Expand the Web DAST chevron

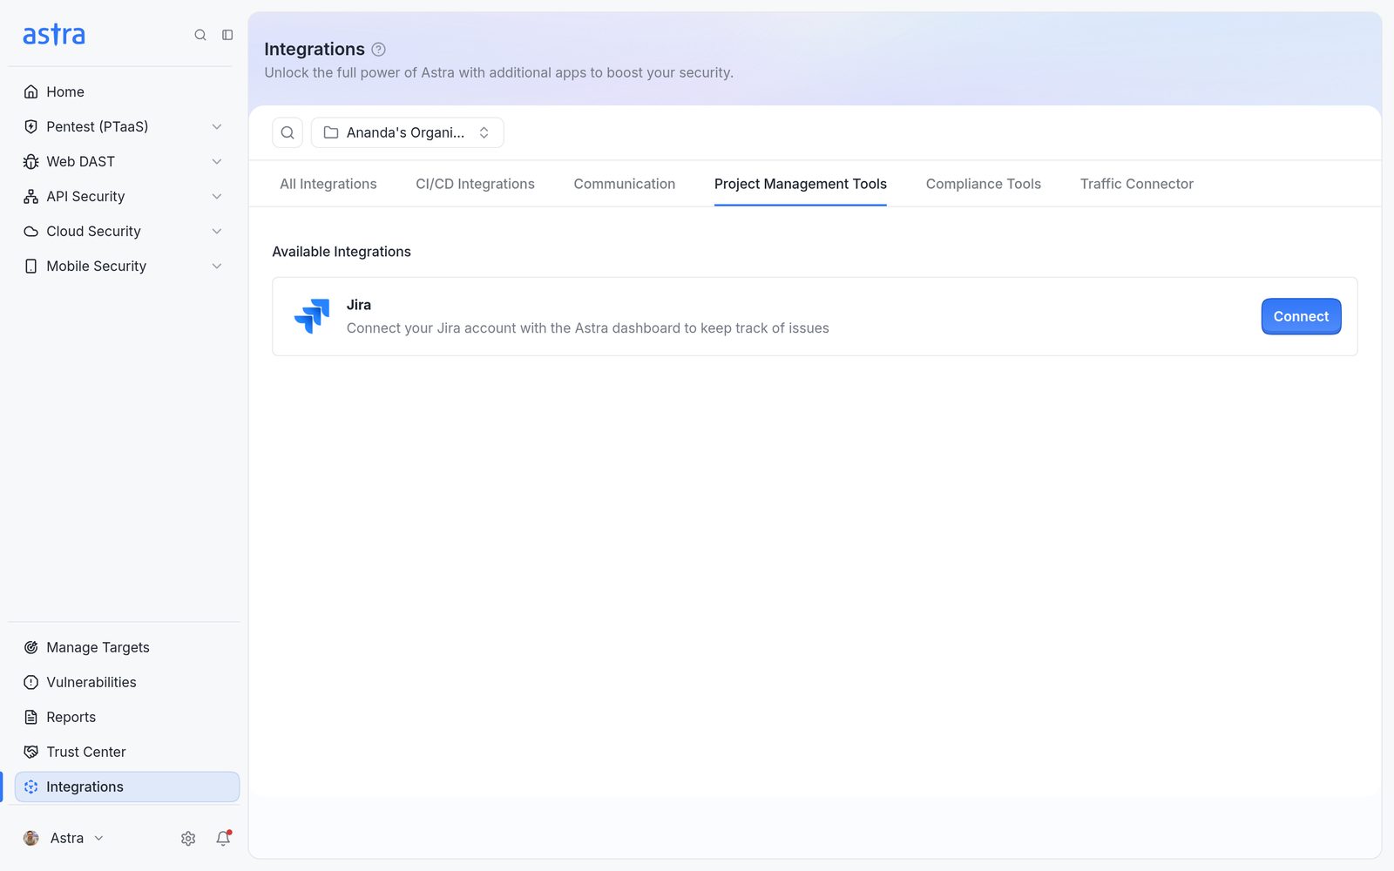pos(217,161)
